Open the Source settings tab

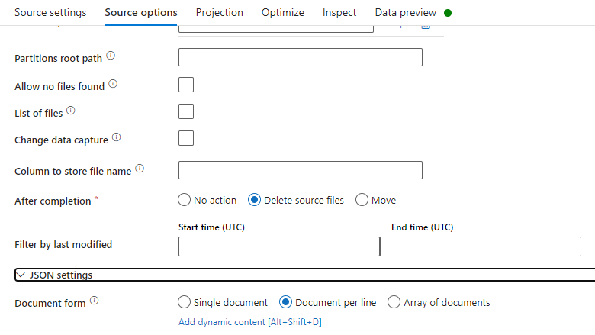(x=50, y=13)
